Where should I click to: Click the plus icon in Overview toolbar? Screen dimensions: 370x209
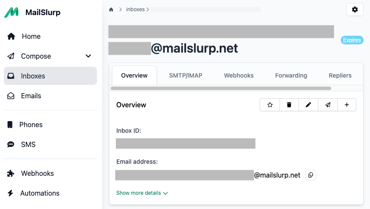pos(347,105)
